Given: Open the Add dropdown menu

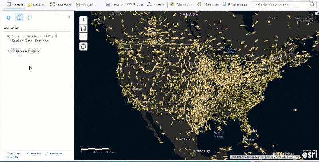Looking at the screenshot, I should 36,5.
